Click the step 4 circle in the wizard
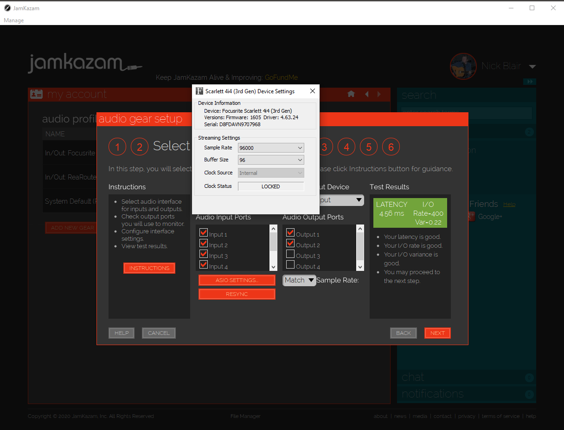The height and width of the screenshot is (430, 564). 346,147
